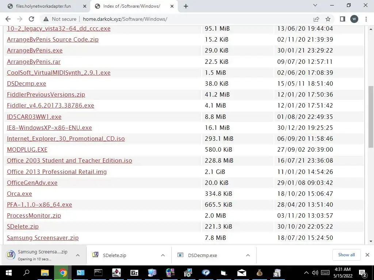Expand options for DSDecmp.exe download
Viewport: 374px width, 280px height.
click(x=248, y=255)
